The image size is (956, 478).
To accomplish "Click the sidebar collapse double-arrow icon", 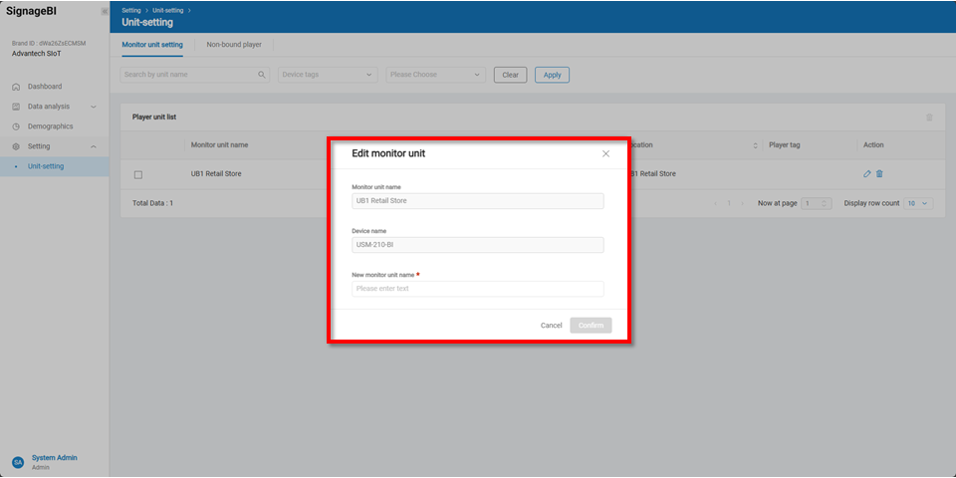I will tap(105, 11).
